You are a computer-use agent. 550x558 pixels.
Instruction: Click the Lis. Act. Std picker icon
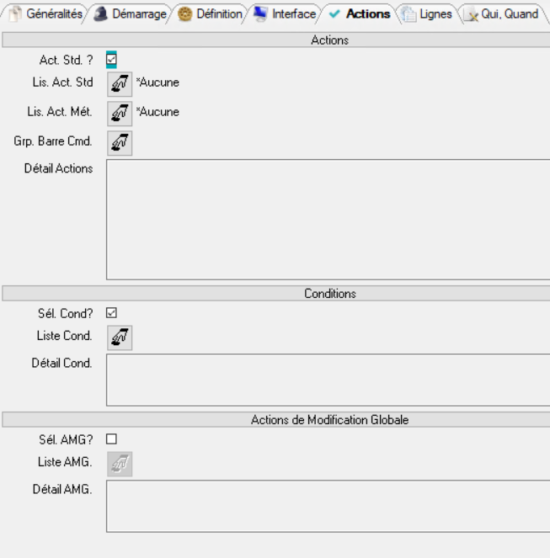pyautogui.click(x=120, y=82)
